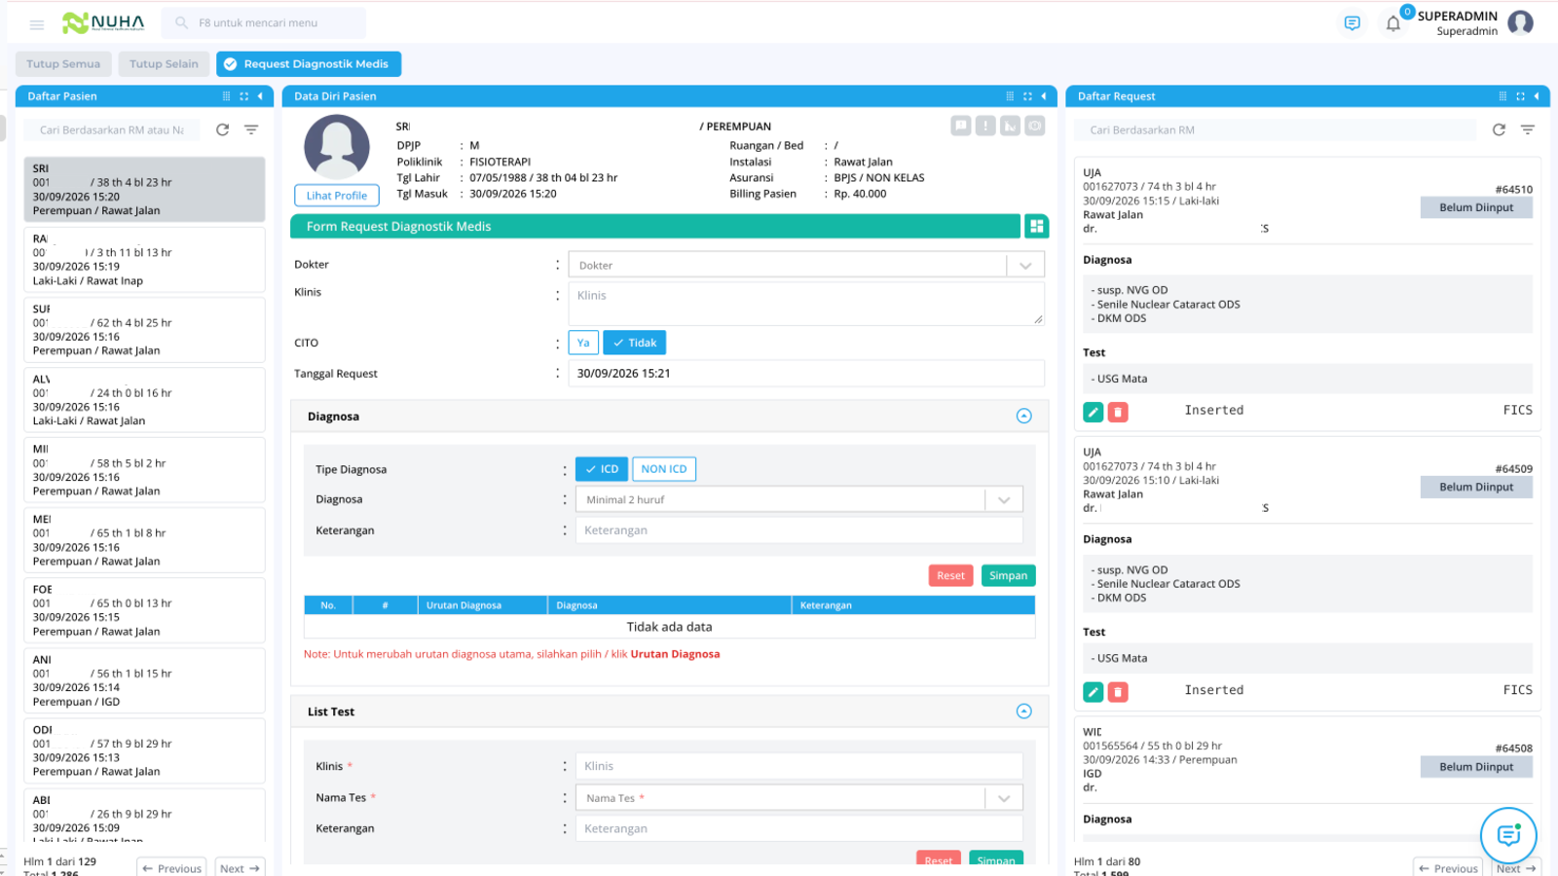Set CITO to Ya

tap(583, 343)
